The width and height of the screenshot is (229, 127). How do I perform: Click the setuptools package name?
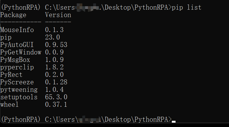(19, 97)
